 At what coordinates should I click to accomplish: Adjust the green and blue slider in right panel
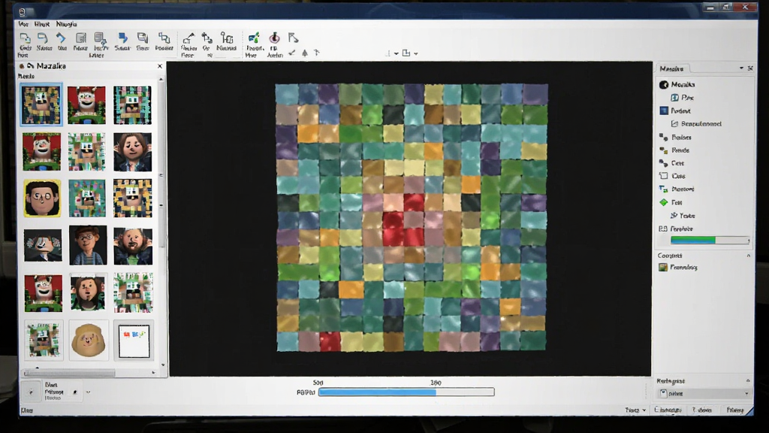pos(710,240)
